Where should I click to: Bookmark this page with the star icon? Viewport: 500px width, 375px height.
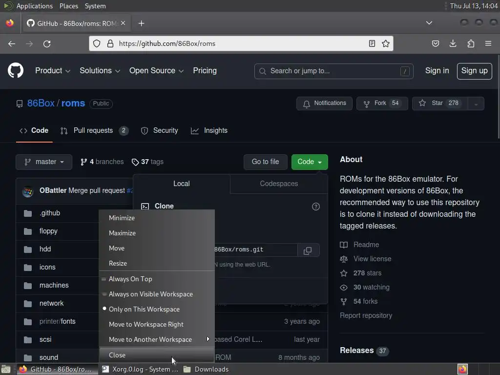(386, 43)
